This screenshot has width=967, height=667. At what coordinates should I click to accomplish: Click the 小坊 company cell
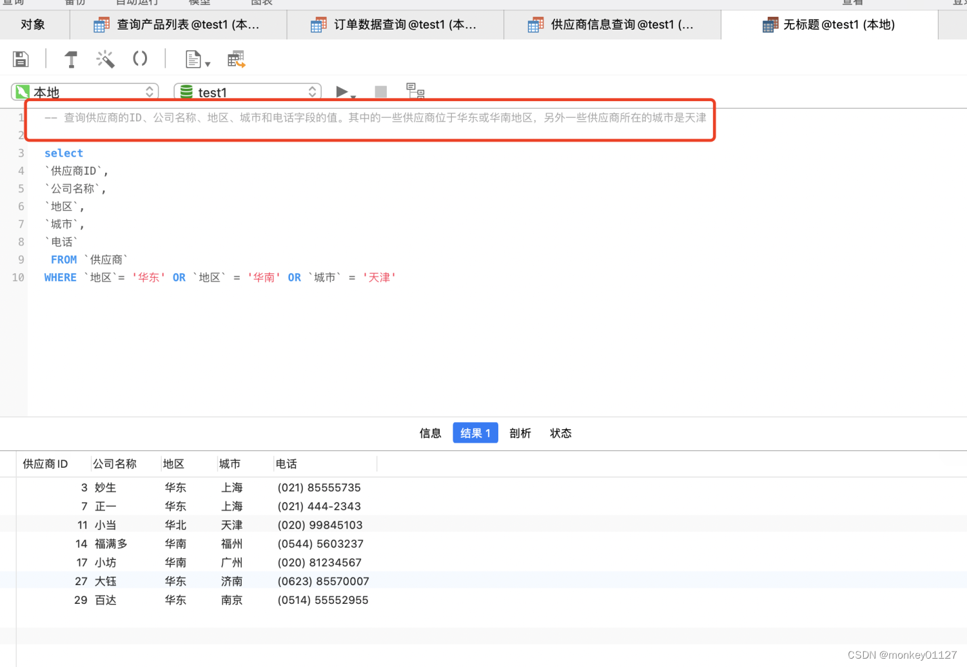click(106, 563)
